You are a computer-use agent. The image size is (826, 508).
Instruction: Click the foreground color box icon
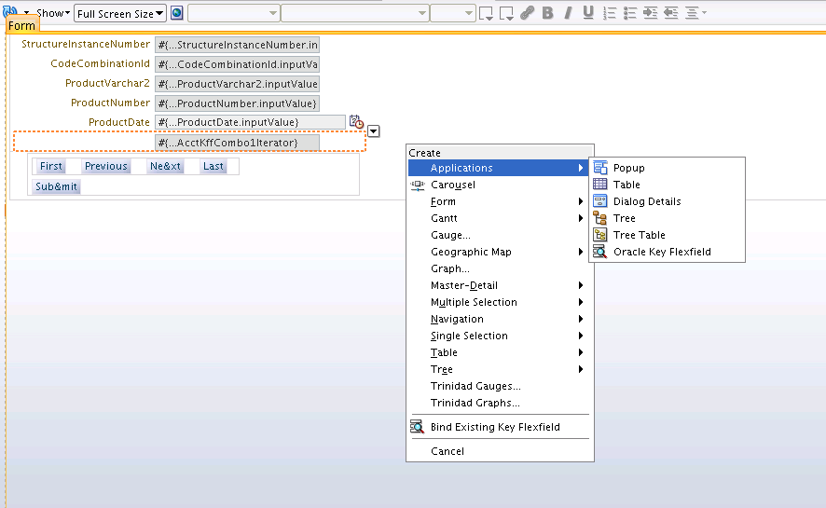[x=486, y=13]
